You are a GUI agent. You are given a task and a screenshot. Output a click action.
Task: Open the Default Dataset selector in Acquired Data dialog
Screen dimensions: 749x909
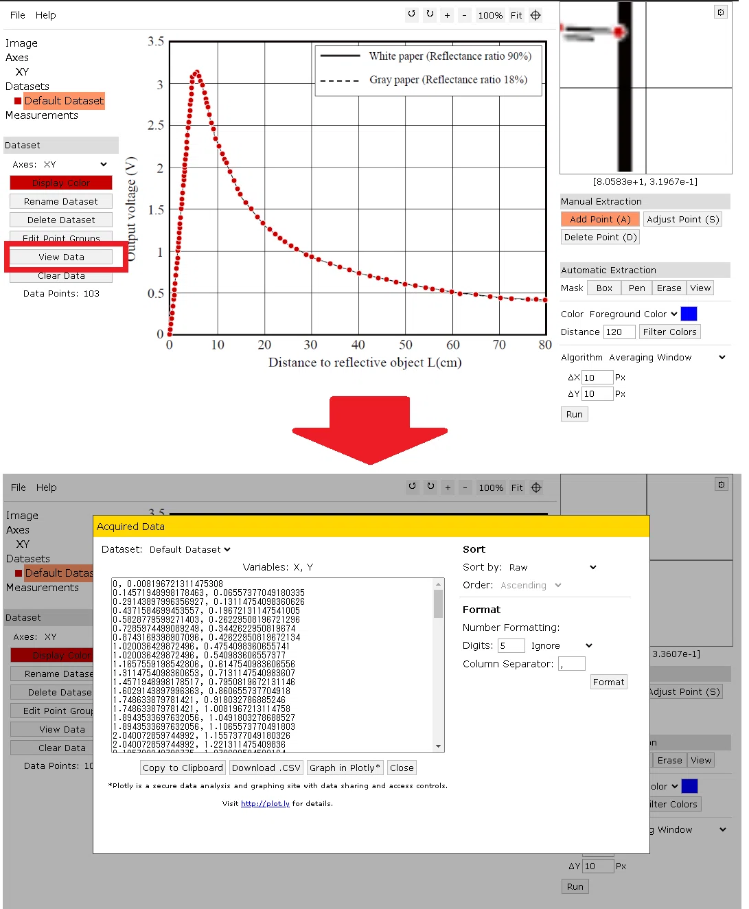click(x=189, y=549)
